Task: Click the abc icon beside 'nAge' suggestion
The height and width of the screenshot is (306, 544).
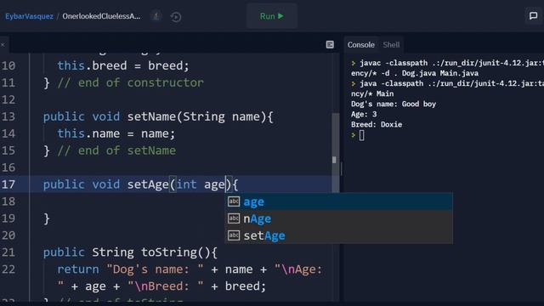Action: pos(234,218)
